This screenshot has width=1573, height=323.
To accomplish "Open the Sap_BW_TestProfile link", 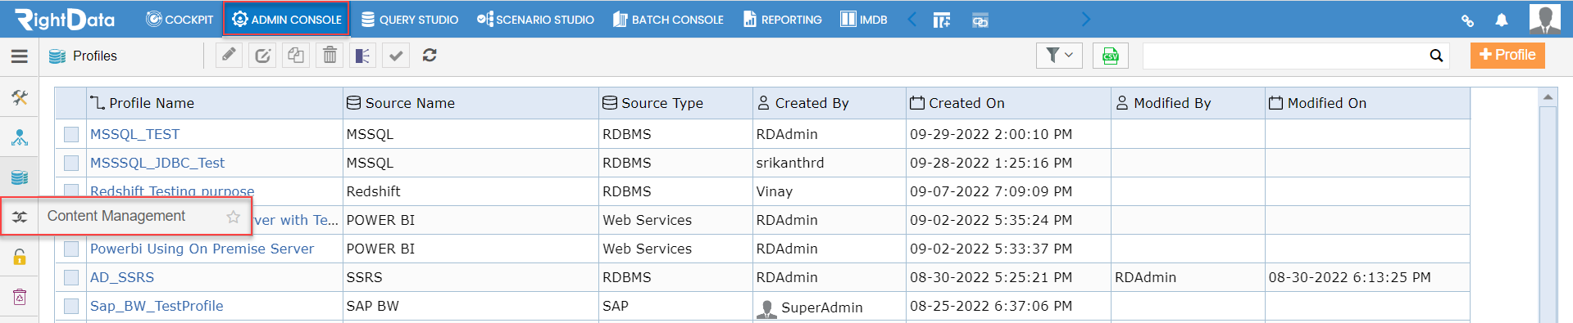I will 157,306.
